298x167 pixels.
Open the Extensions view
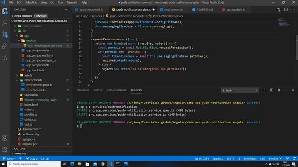click(x=5, y=58)
